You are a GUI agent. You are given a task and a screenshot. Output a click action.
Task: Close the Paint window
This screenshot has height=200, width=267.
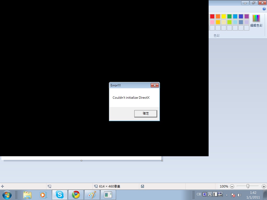(x=262, y=3)
